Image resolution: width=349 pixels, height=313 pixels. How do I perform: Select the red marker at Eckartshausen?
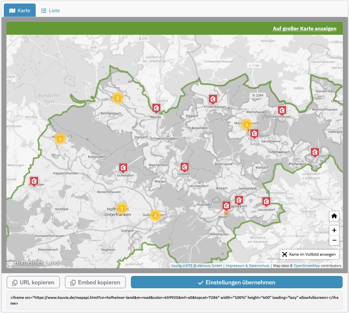(x=282, y=110)
